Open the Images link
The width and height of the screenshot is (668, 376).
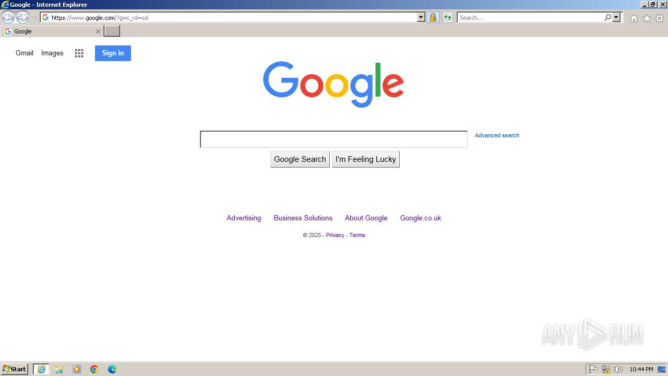tap(52, 53)
